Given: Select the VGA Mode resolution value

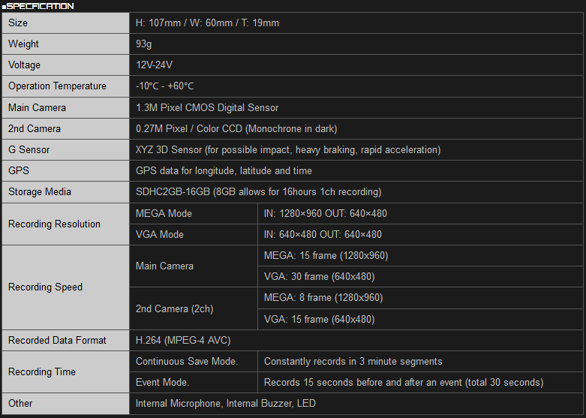Looking at the screenshot, I should 323,234.
